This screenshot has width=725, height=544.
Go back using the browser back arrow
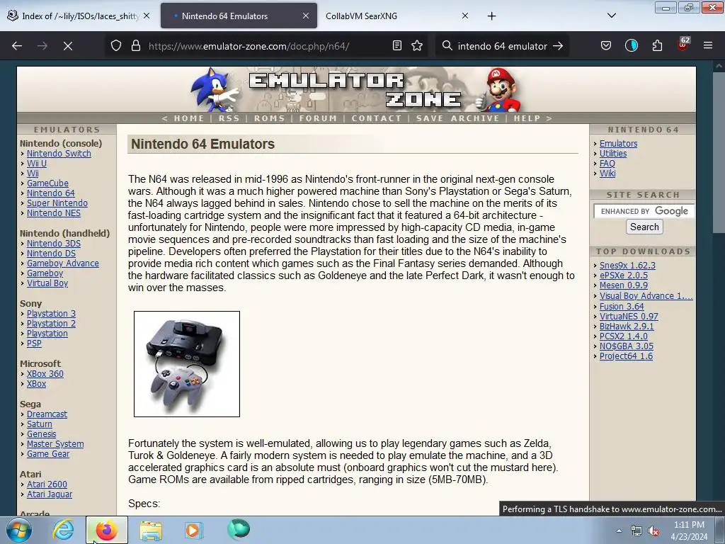[17, 46]
